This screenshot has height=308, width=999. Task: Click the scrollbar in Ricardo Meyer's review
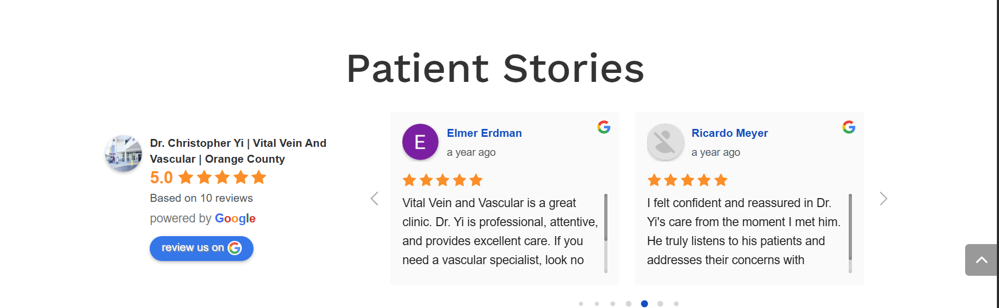point(850,226)
